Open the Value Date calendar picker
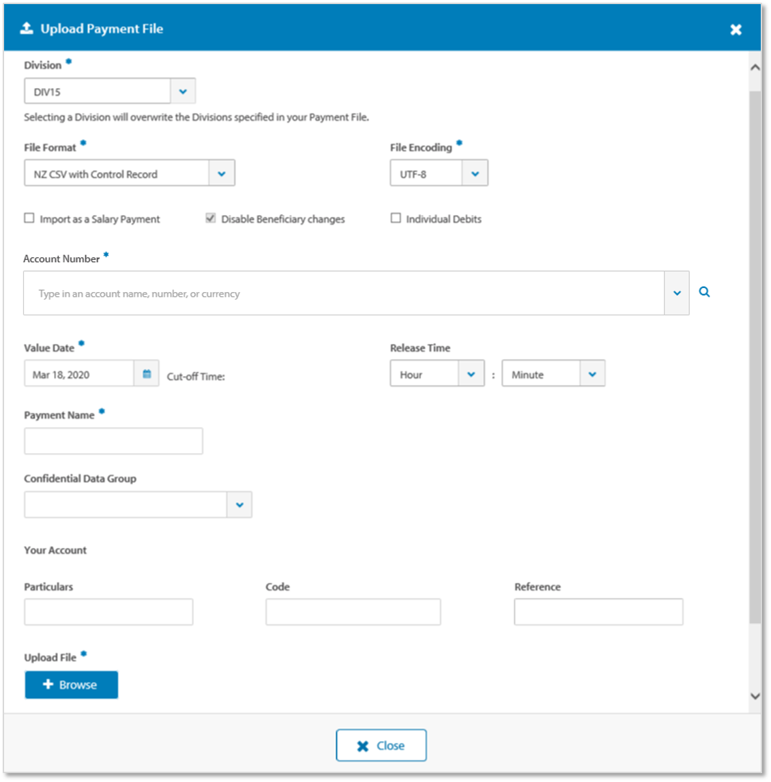Viewport: 771px width, 782px height. (147, 373)
